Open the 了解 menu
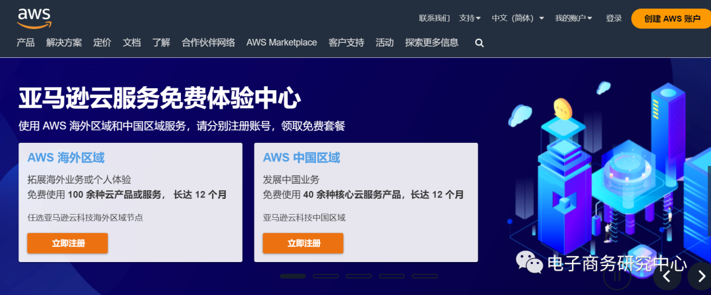 pos(161,43)
